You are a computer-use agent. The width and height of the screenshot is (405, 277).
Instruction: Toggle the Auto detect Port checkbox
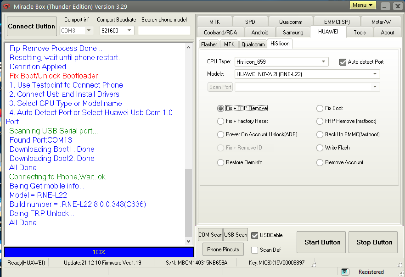point(343,62)
